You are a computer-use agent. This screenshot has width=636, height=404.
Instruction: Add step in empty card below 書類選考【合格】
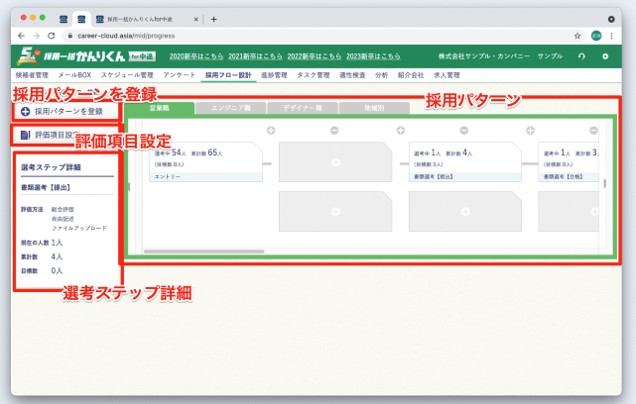pyautogui.click(x=569, y=212)
